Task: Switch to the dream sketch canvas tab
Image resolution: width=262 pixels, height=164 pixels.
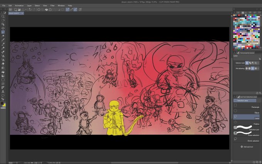Action: point(16,13)
